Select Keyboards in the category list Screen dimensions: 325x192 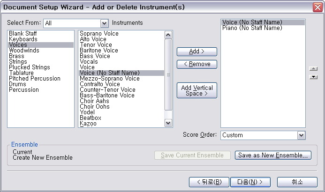tap(23, 39)
